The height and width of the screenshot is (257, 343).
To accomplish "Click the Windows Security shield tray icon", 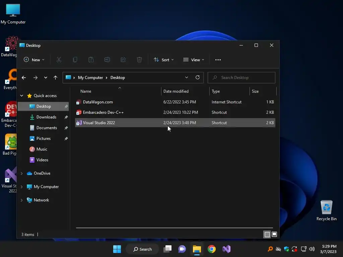I will [286, 249].
